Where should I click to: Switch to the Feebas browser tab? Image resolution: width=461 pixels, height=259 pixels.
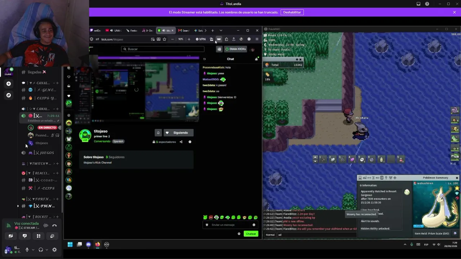click(131, 31)
